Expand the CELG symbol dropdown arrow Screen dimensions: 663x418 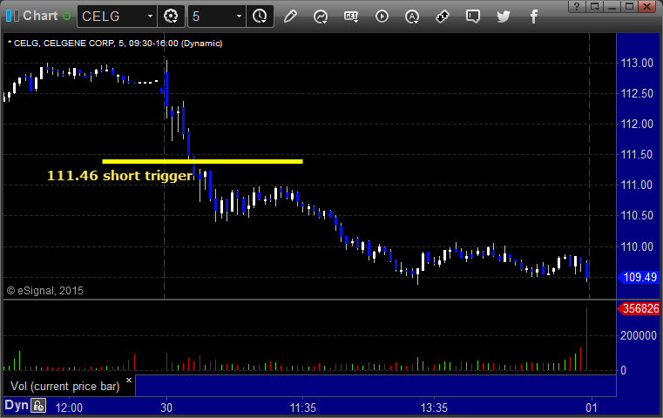point(150,17)
